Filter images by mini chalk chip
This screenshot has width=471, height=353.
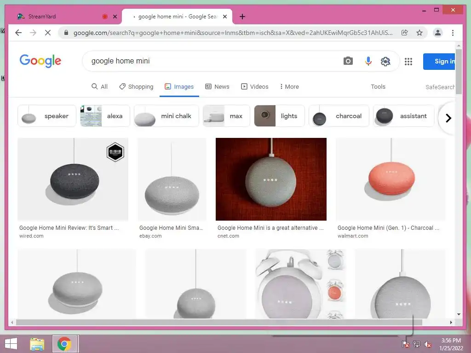167,116
